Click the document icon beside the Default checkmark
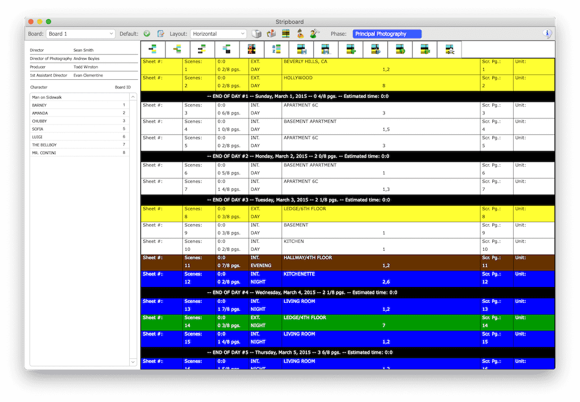This screenshot has width=580, height=402. 160,34
